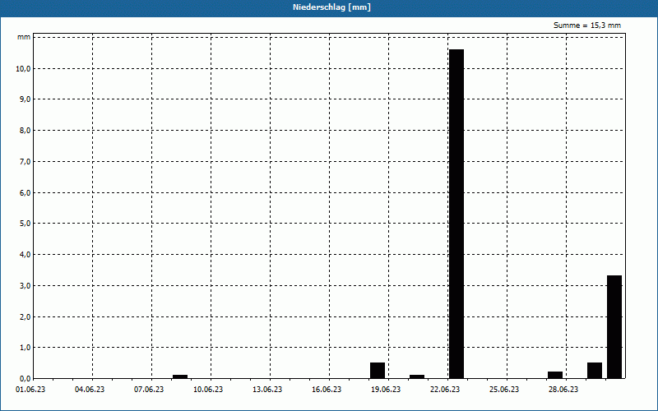This screenshot has width=658, height=411.
Task: Click the 22.06.23 axis date label
Action: tap(444, 390)
